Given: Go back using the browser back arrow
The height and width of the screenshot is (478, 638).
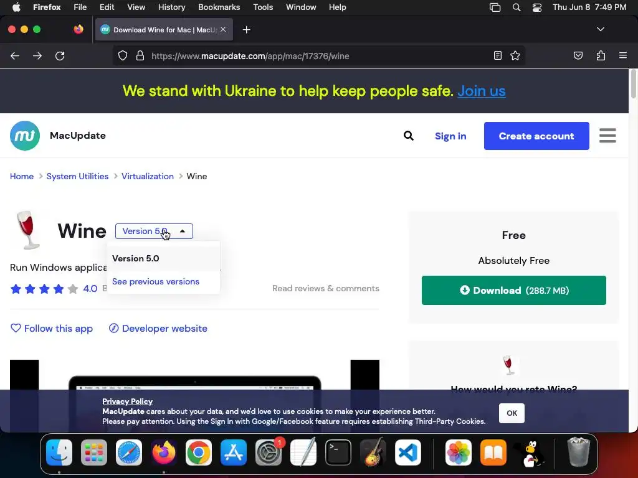Looking at the screenshot, I should coord(15,56).
